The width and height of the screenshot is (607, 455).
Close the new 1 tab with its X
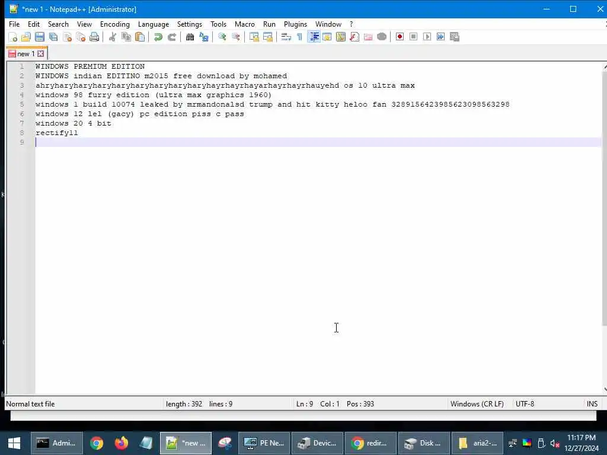pos(41,53)
